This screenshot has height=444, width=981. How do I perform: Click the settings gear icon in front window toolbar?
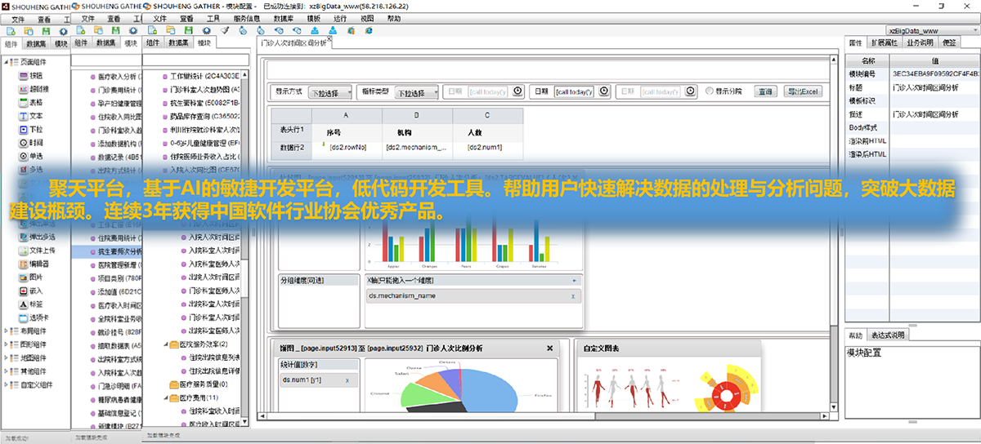(207, 30)
